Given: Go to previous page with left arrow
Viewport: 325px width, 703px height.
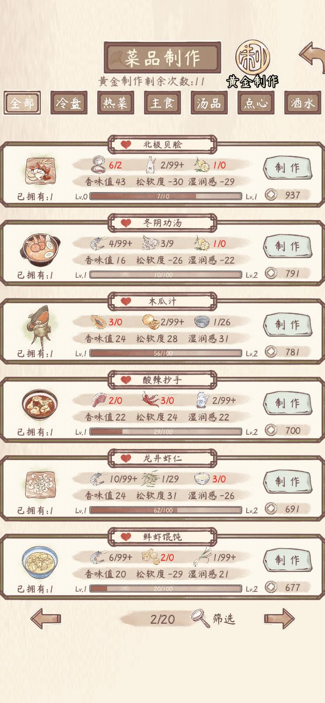Looking at the screenshot, I should pyautogui.click(x=46, y=618).
